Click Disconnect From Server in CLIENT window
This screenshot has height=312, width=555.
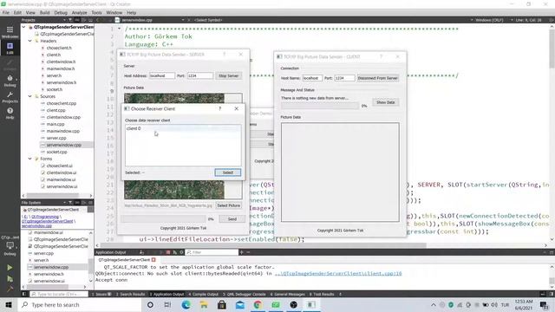[378, 78]
